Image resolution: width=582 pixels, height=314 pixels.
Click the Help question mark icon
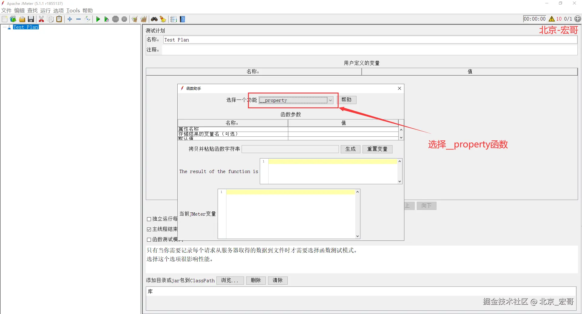click(182, 19)
